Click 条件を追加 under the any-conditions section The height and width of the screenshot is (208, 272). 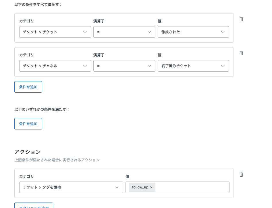pyautogui.click(x=28, y=123)
